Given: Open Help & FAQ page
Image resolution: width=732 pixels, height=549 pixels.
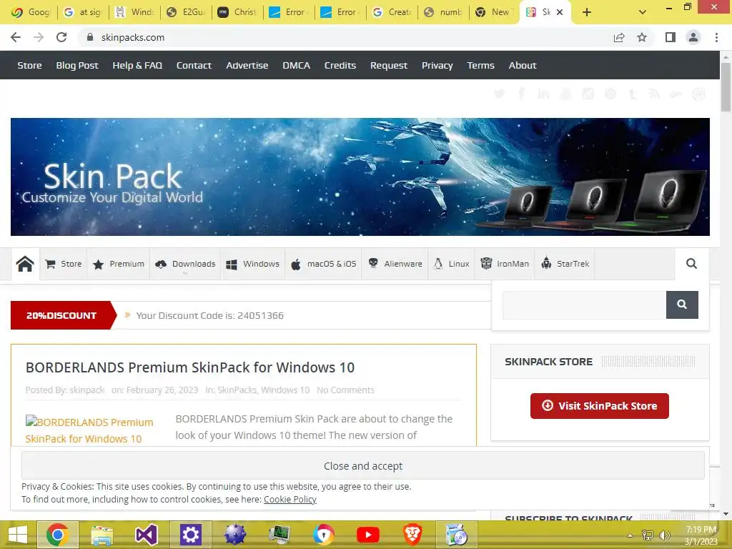Looking at the screenshot, I should 137,65.
